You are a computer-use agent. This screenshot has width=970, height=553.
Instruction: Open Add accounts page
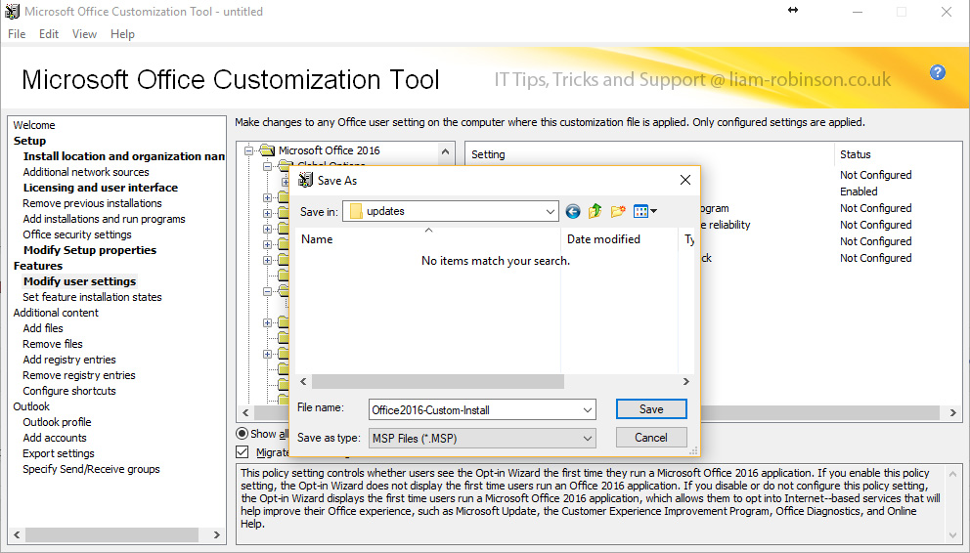coord(55,438)
